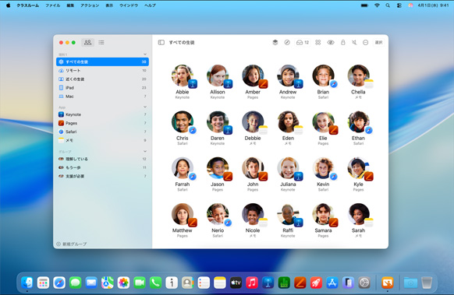Open the Classroom app icon in the Dock

point(388,283)
